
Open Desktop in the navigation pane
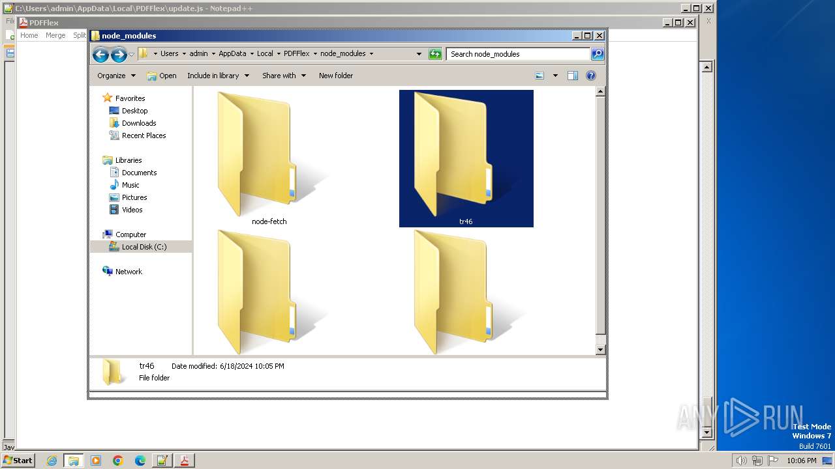tap(134, 111)
